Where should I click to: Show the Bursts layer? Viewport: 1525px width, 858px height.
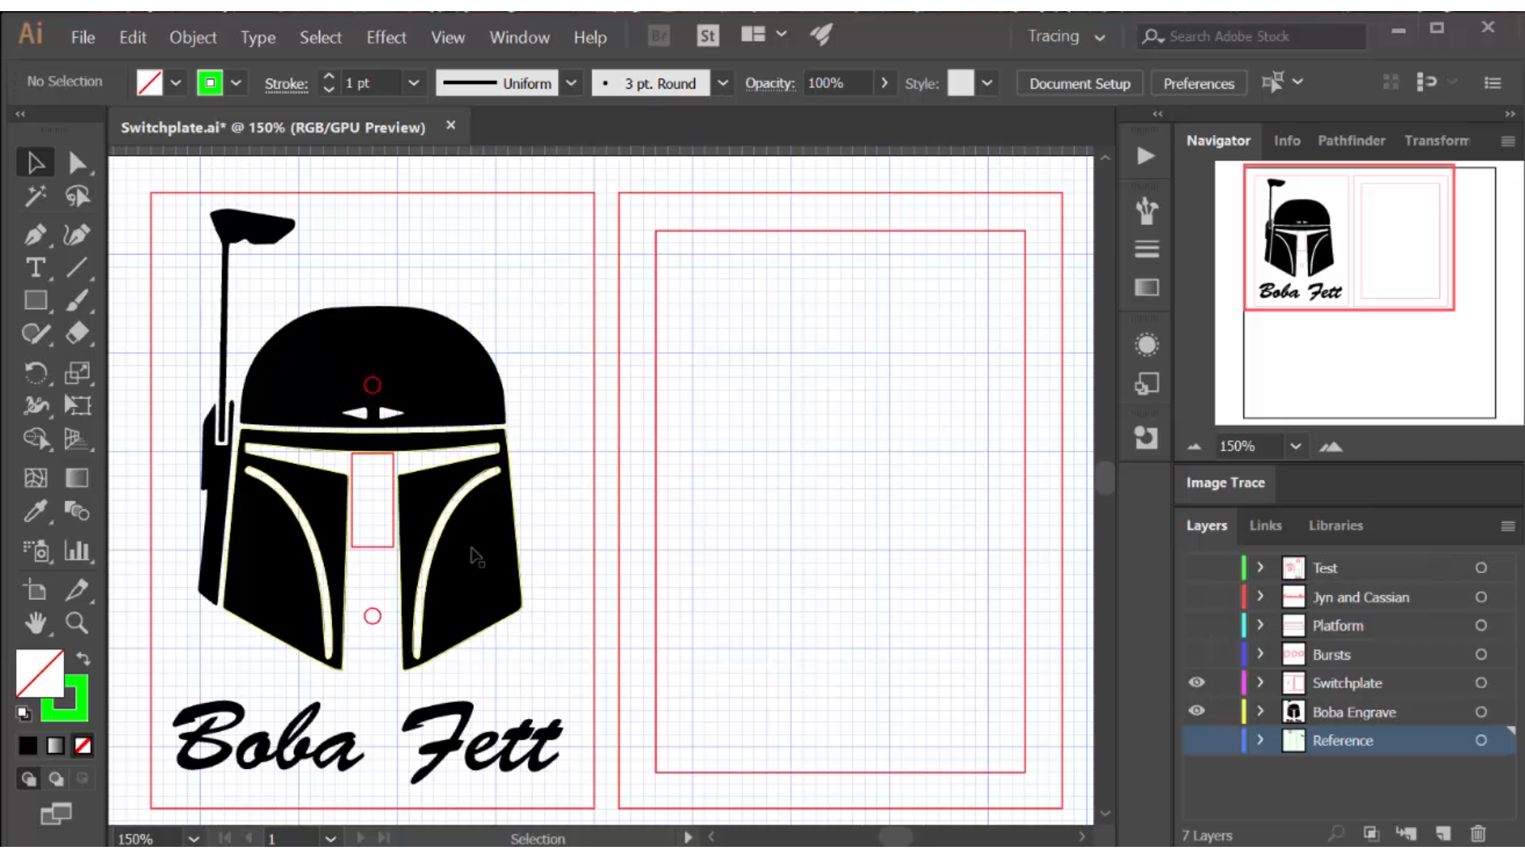point(1196,655)
